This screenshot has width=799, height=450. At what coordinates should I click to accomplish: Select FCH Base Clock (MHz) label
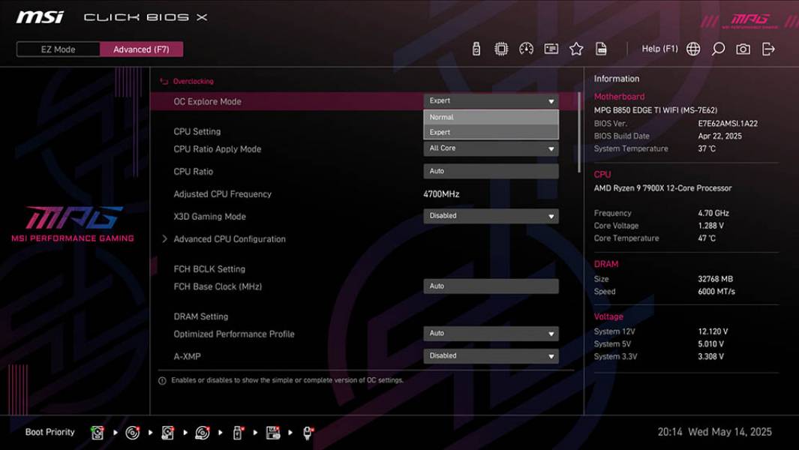[x=218, y=287]
